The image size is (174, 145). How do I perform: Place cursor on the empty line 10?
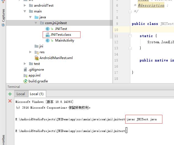[x=152, y=30]
